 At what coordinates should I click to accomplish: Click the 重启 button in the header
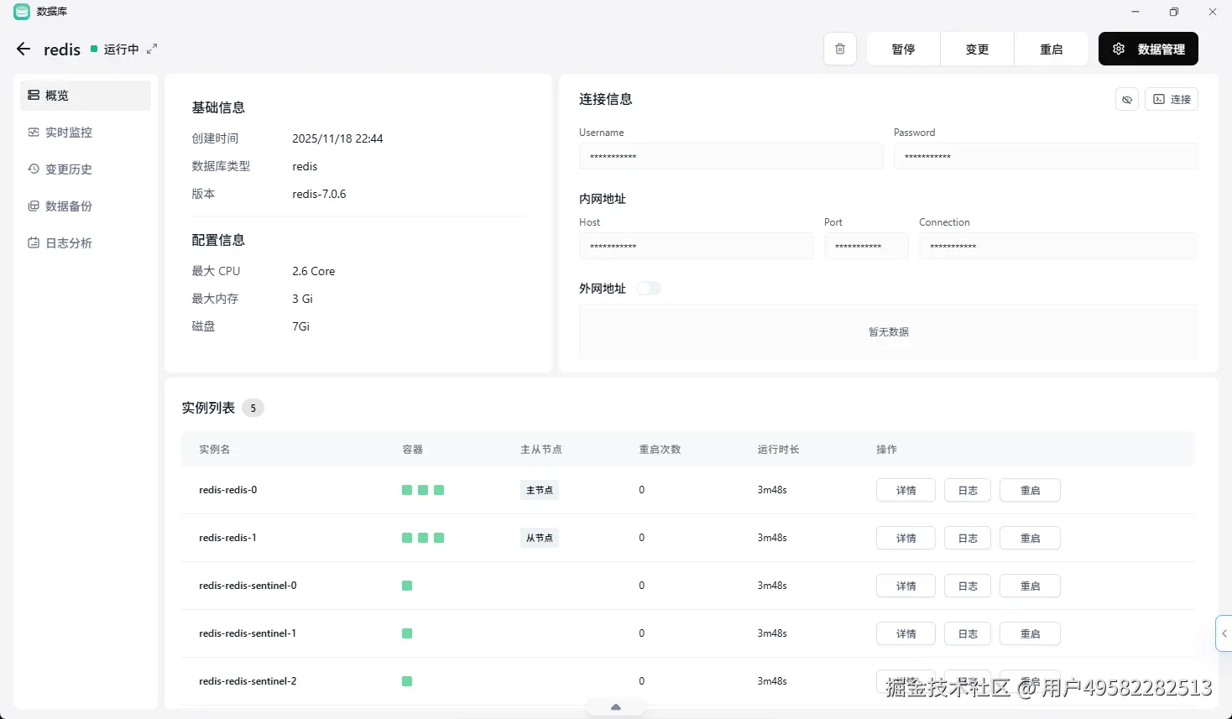(1051, 49)
